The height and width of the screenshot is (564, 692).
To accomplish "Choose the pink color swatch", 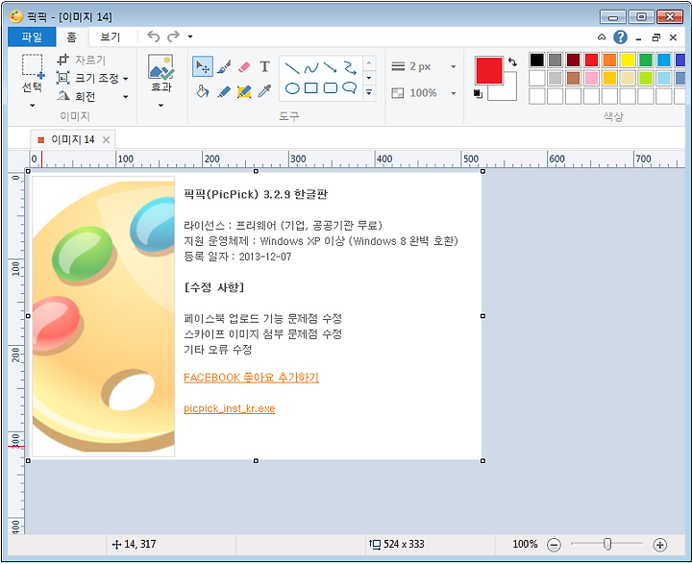I will [591, 78].
